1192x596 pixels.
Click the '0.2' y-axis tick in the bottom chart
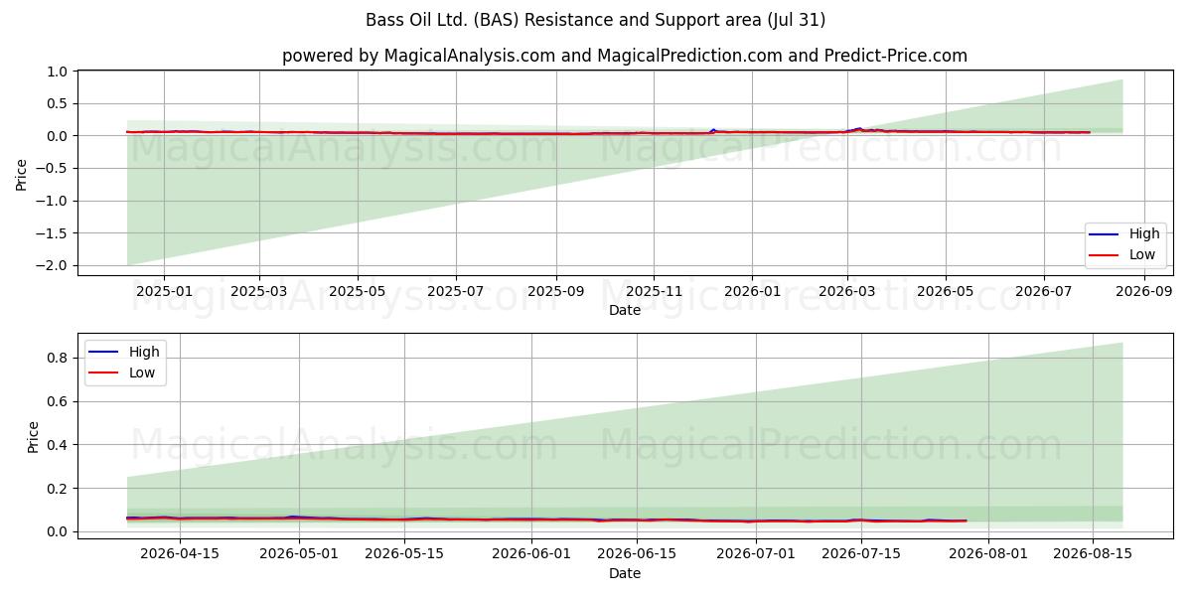coord(57,489)
